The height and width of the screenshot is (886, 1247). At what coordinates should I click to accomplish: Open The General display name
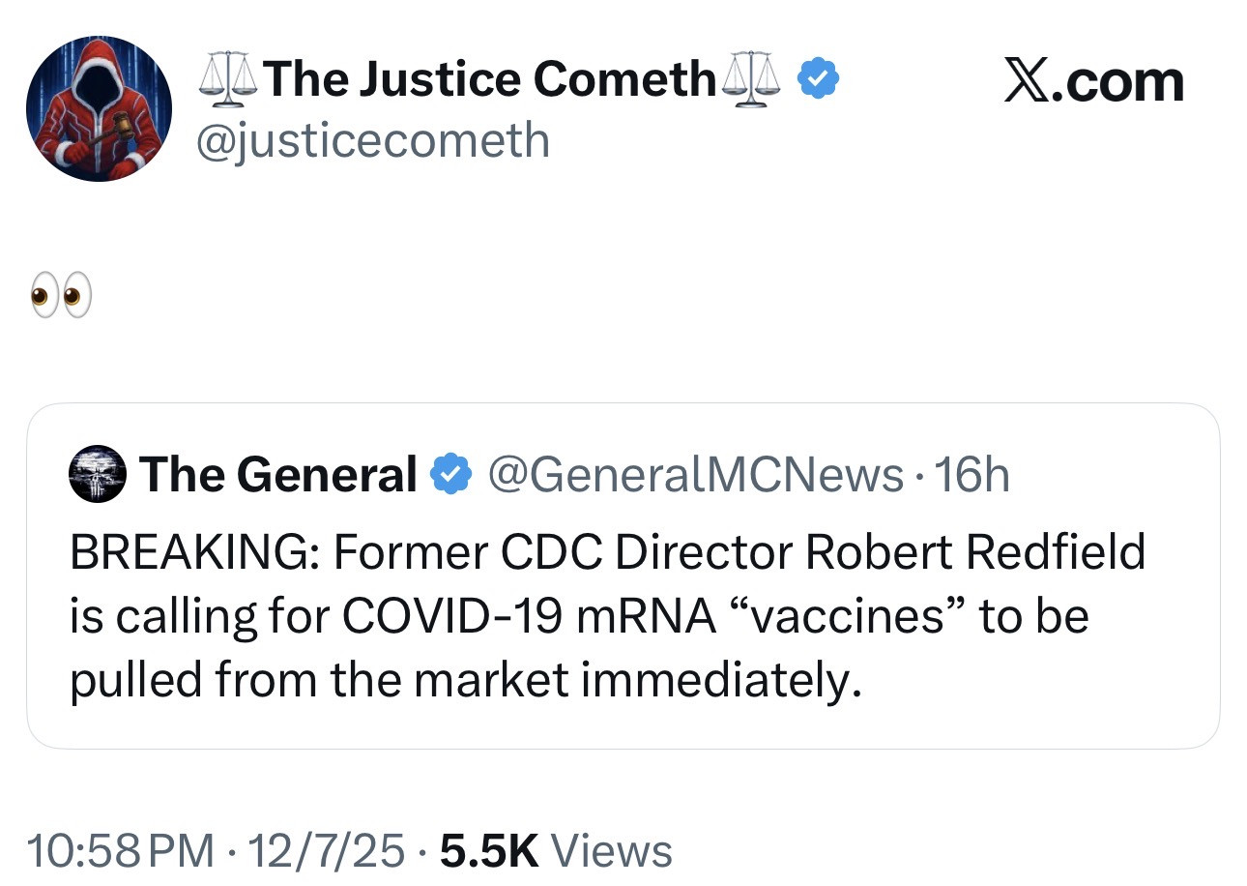coord(277,475)
